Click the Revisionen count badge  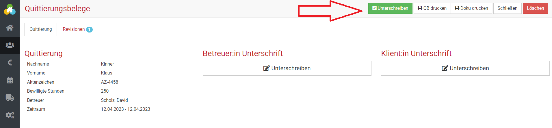(x=89, y=30)
